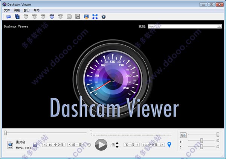The image size is (226, 159).
Task: Export data as CSV
Action: tap(26, 16)
